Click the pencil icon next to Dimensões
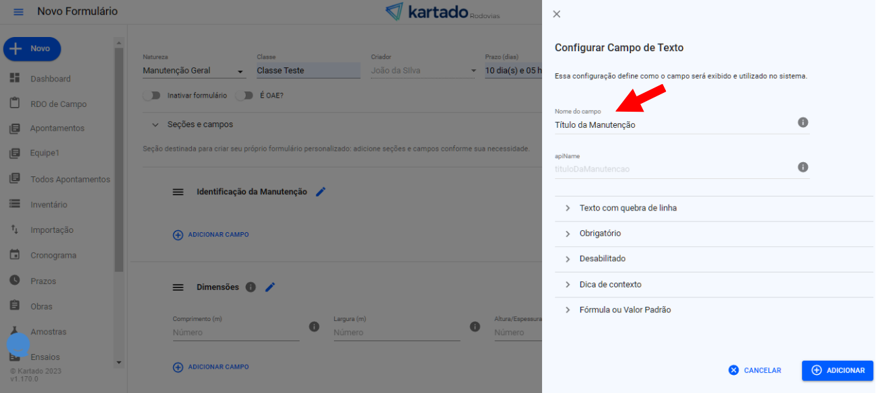Image resolution: width=876 pixels, height=393 pixels. pyautogui.click(x=270, y=287)
